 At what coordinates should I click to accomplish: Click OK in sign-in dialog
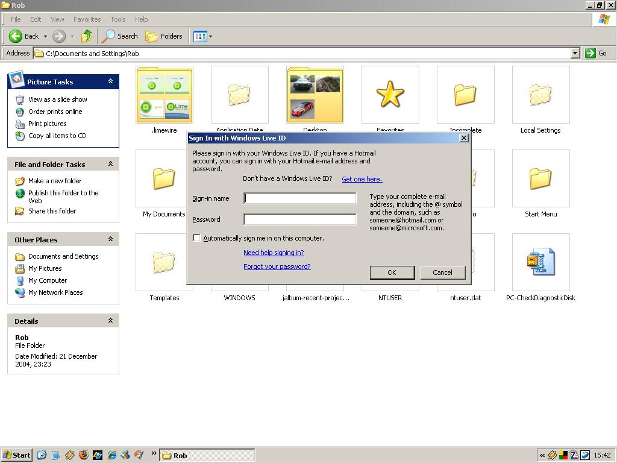point(392,272)
